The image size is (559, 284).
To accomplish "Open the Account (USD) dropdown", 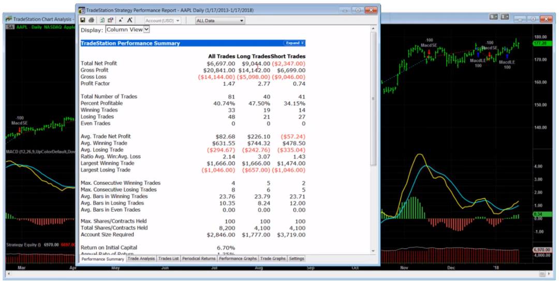I will tap(163, 21).
